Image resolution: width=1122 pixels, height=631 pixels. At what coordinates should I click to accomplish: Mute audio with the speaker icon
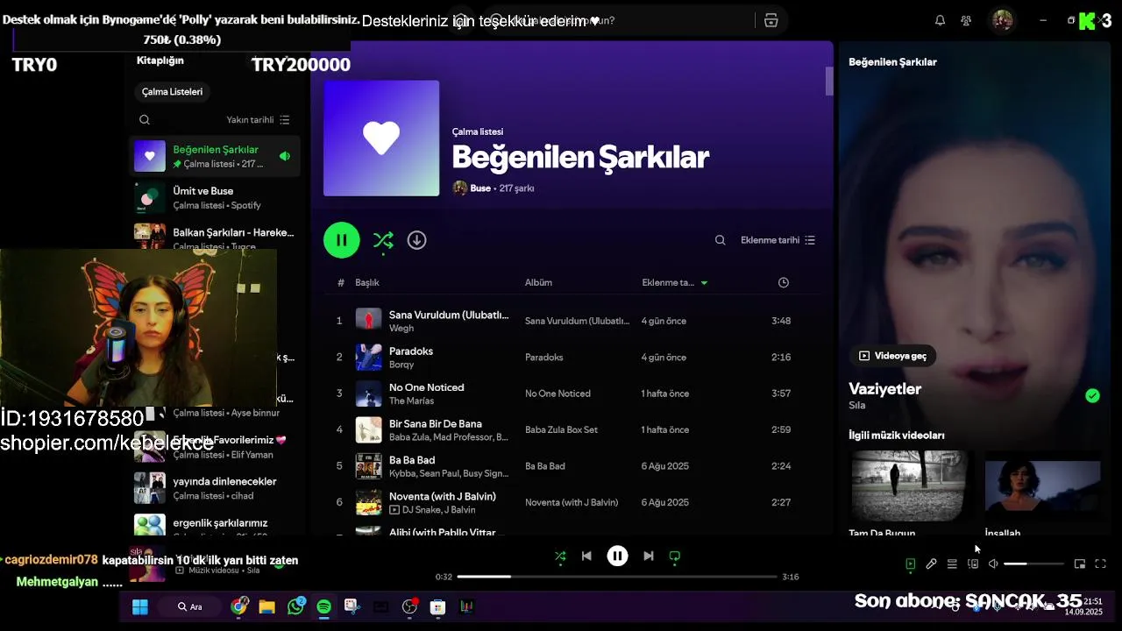point(993,564)
